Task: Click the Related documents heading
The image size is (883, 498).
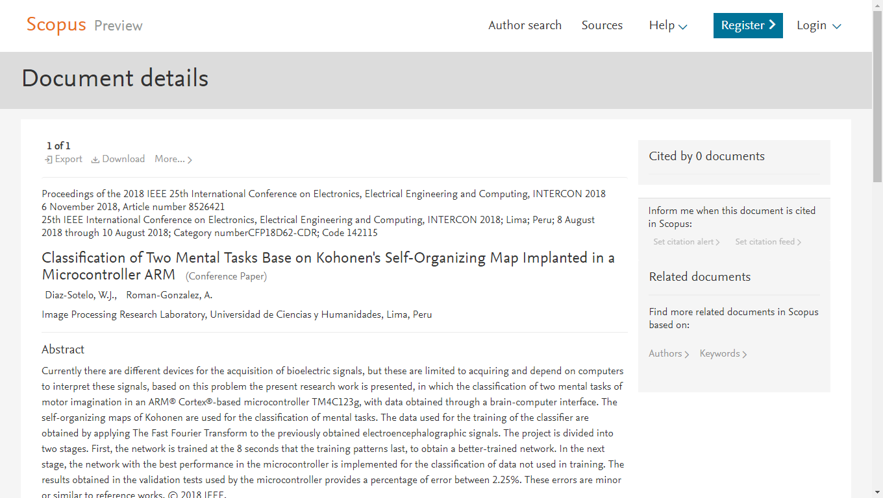Action: tap(699, 277)
